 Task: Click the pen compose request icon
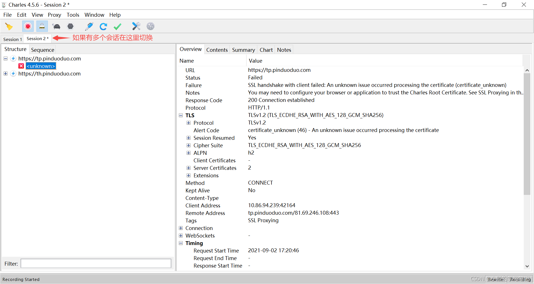89,26
